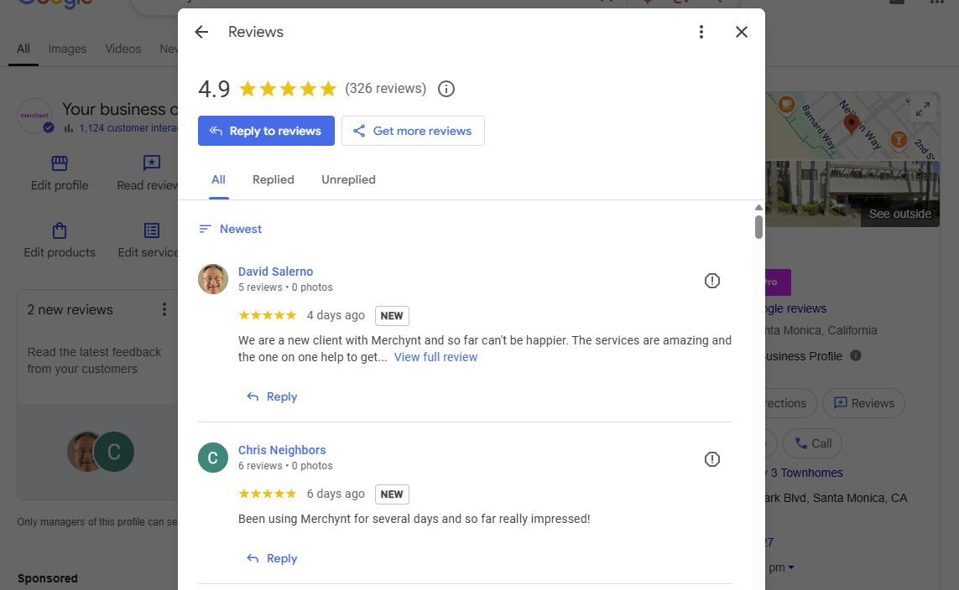Open rating info icon next to 326 reviews
Viewport: 959px width, 590px height.
446,89
